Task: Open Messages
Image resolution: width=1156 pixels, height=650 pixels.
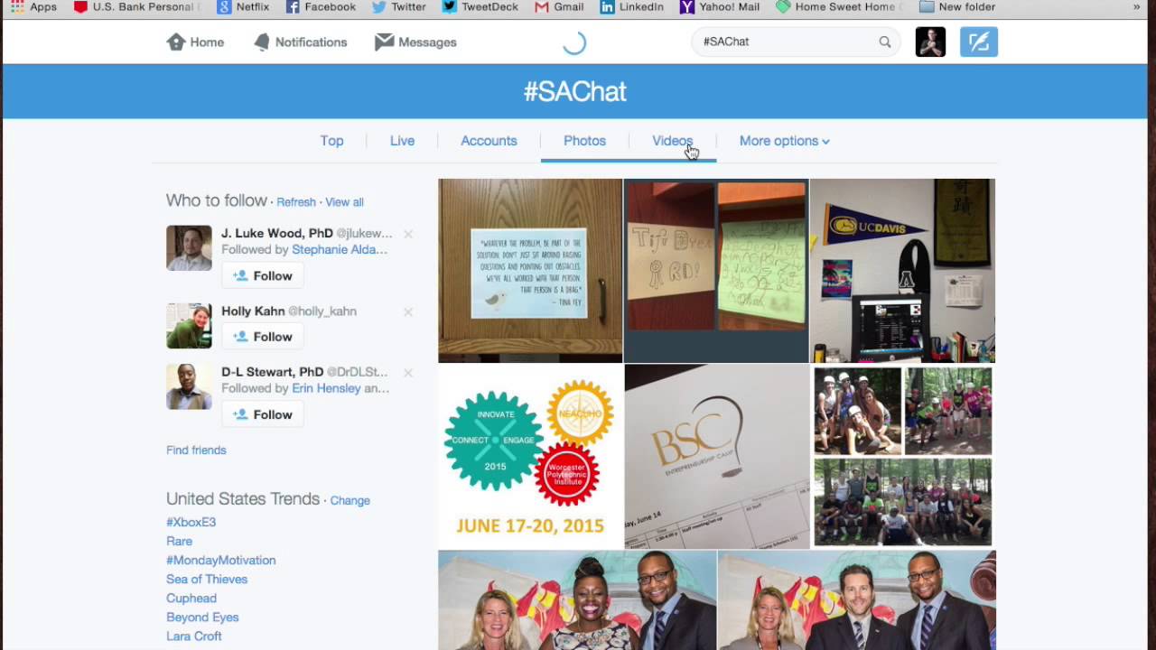Action: [x=415, y=42]
